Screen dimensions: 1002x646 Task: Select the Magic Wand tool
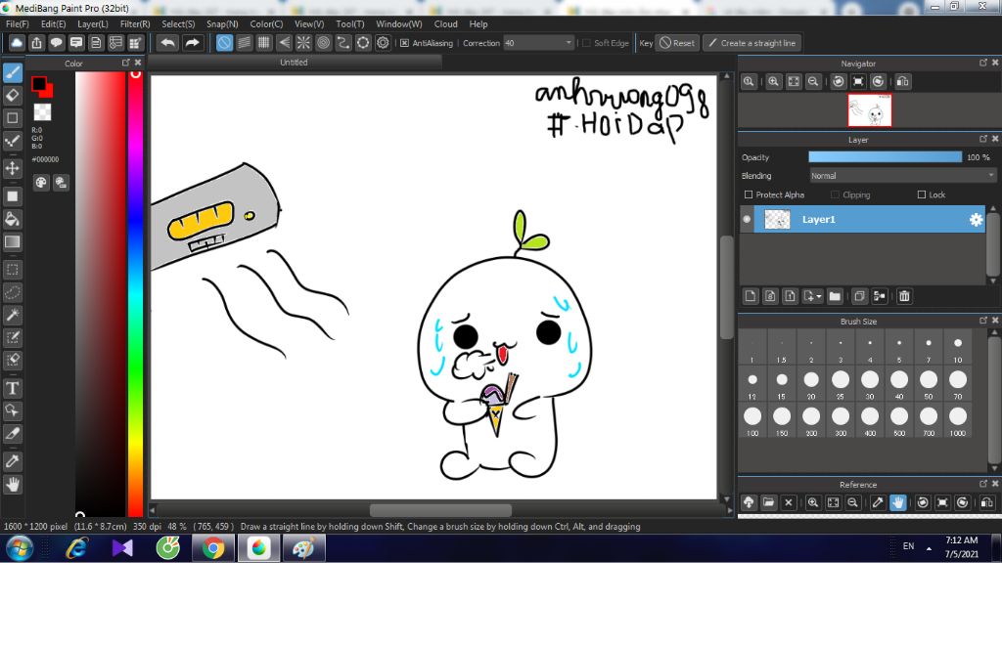pyautogui.click(x=12, y=315)
